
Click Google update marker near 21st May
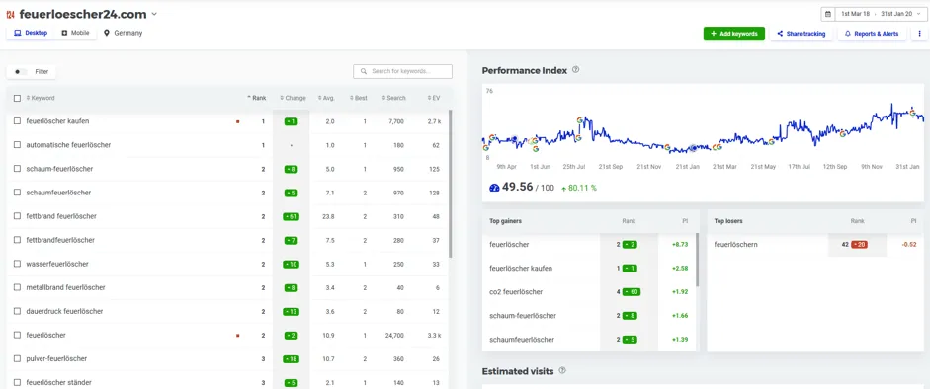tap(772, 142)
